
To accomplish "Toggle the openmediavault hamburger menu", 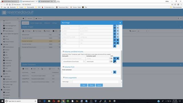I will (x=4, y=12).
